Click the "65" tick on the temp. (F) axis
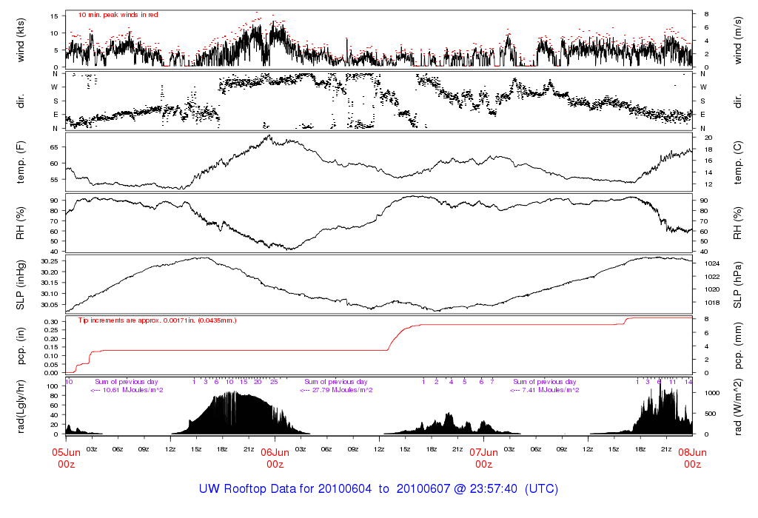This screenshot has height=518, width=758. coord(54,147)
